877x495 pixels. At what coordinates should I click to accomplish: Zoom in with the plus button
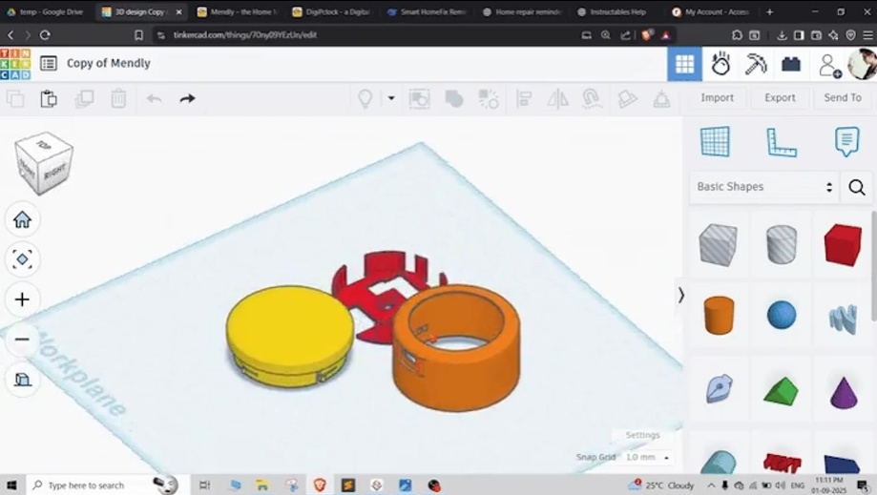coord(22,299)
